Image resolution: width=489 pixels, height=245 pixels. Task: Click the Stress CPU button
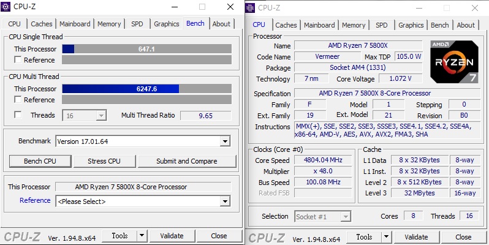click(x=104, y=161)
